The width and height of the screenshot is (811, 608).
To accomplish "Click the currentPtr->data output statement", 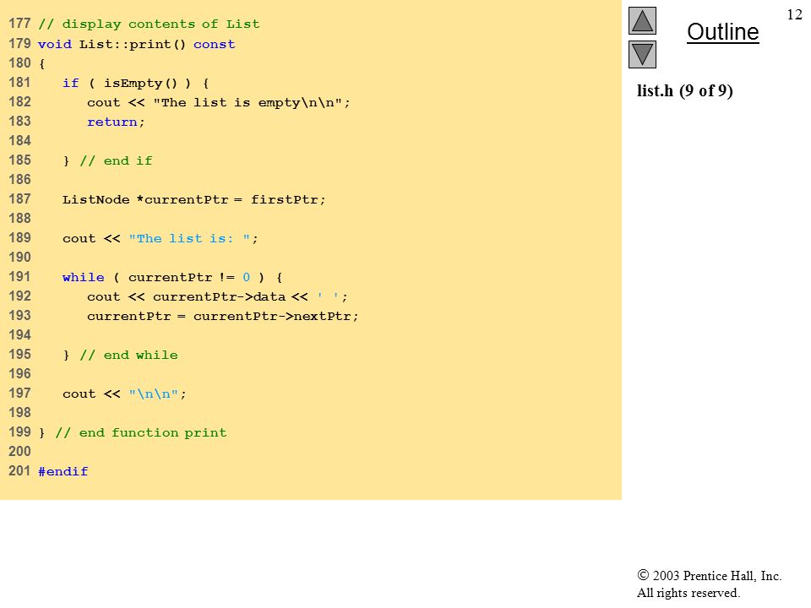I will tap(217, 296).
